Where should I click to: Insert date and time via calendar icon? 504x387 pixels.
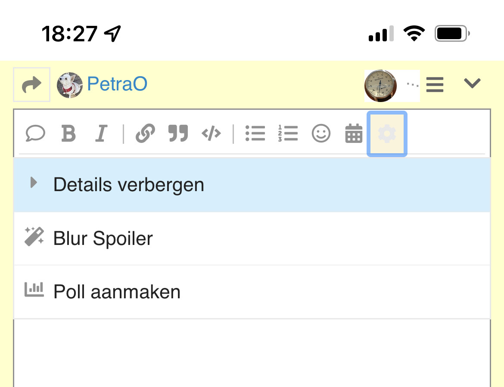coord(354,133)
